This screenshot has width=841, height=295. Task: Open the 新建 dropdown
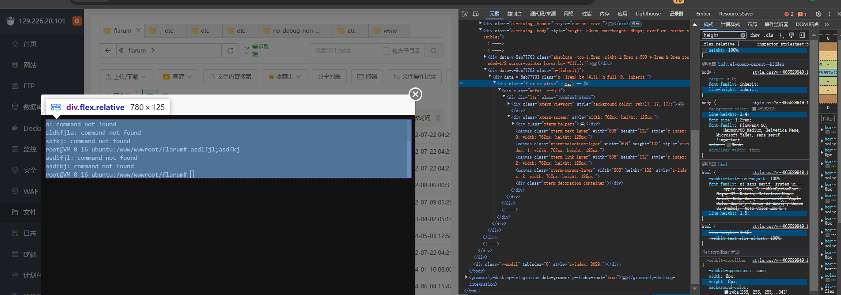point(178,76)
